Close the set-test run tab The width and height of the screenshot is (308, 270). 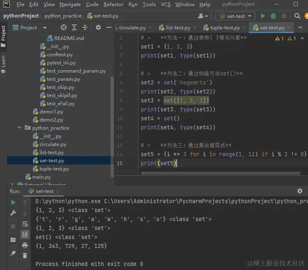(x=58, y=191)
